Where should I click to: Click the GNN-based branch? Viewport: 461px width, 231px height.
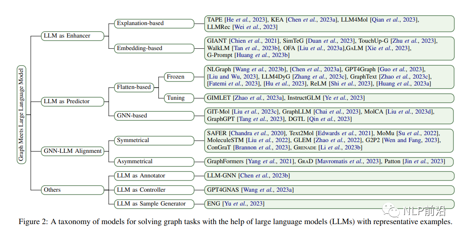tap(154, 116)
